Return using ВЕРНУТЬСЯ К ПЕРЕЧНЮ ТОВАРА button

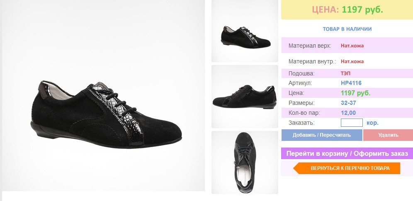pos(347,168)
